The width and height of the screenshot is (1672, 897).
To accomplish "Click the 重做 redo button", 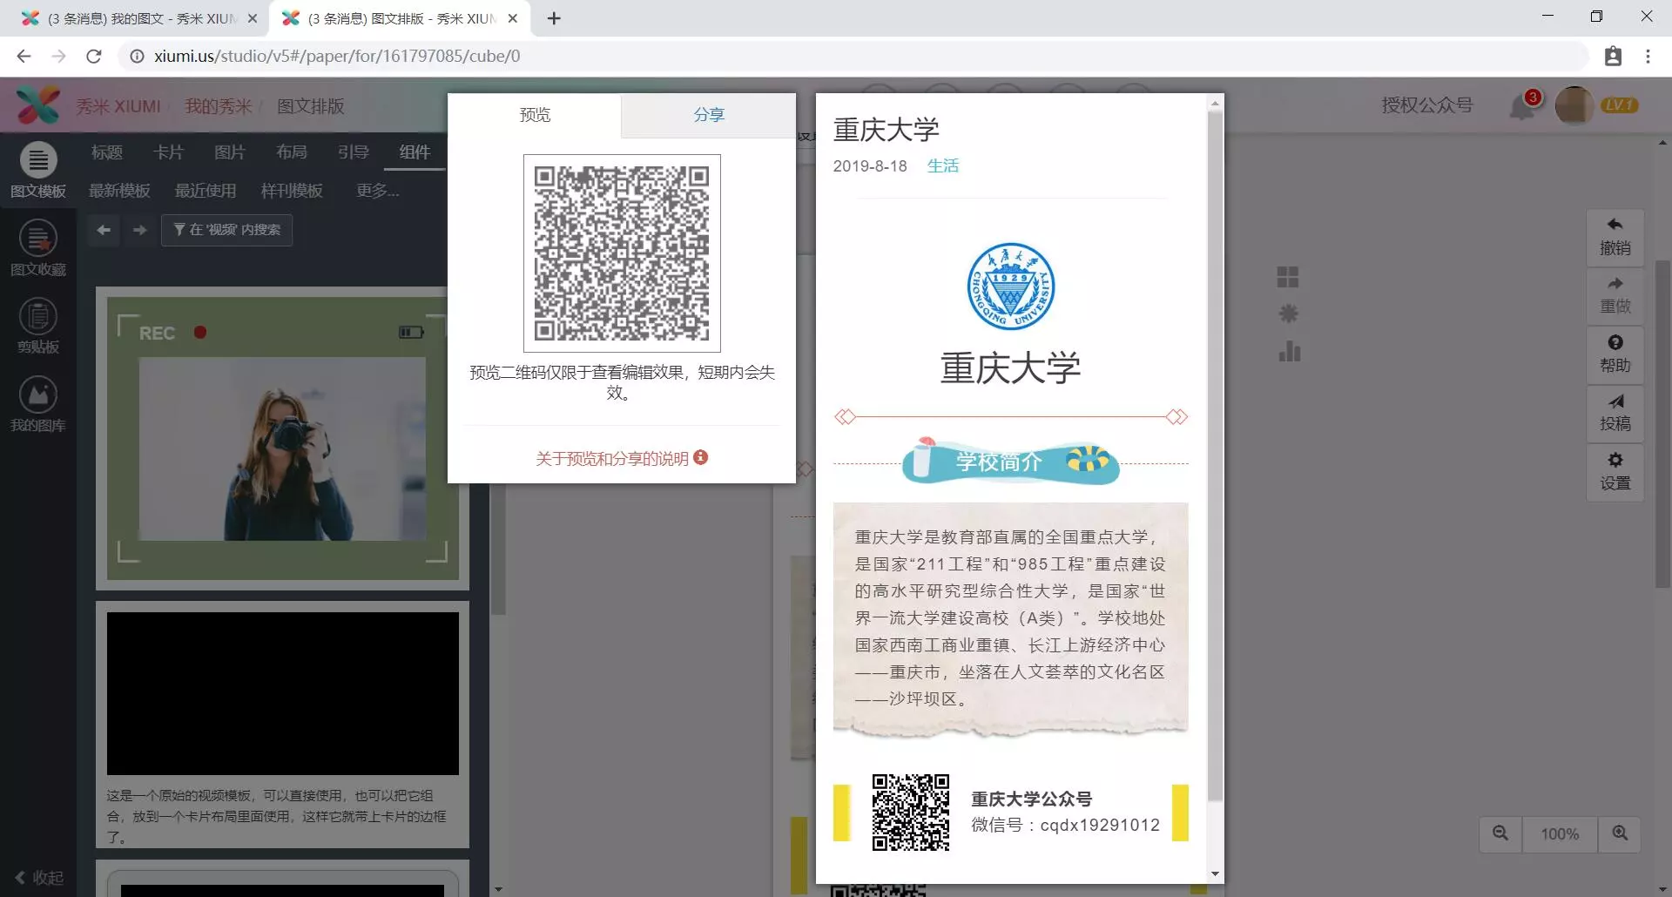I will 1615,295.
